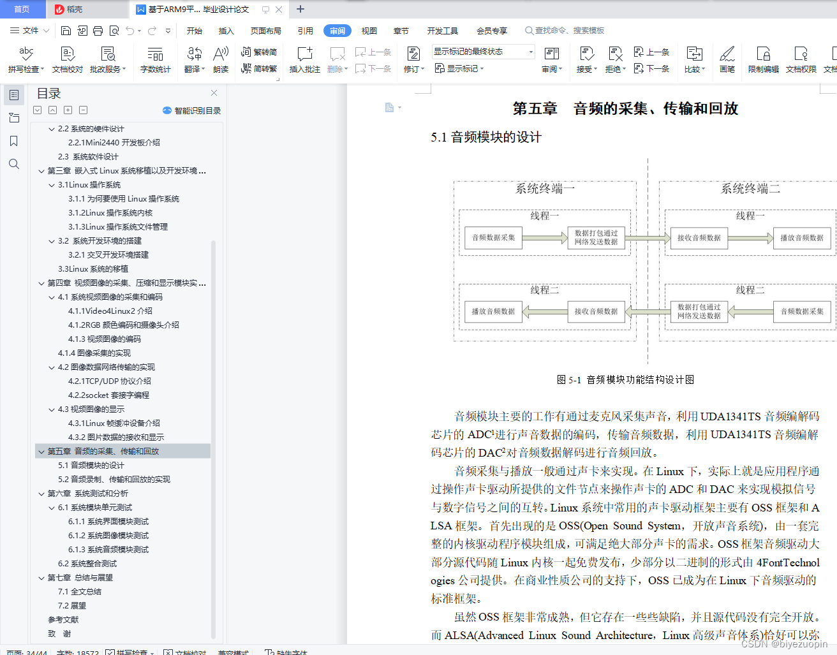Viewport: 837px width, 655px height.
Task: Click the Undo arrow icon
Action: pos(130,31)
